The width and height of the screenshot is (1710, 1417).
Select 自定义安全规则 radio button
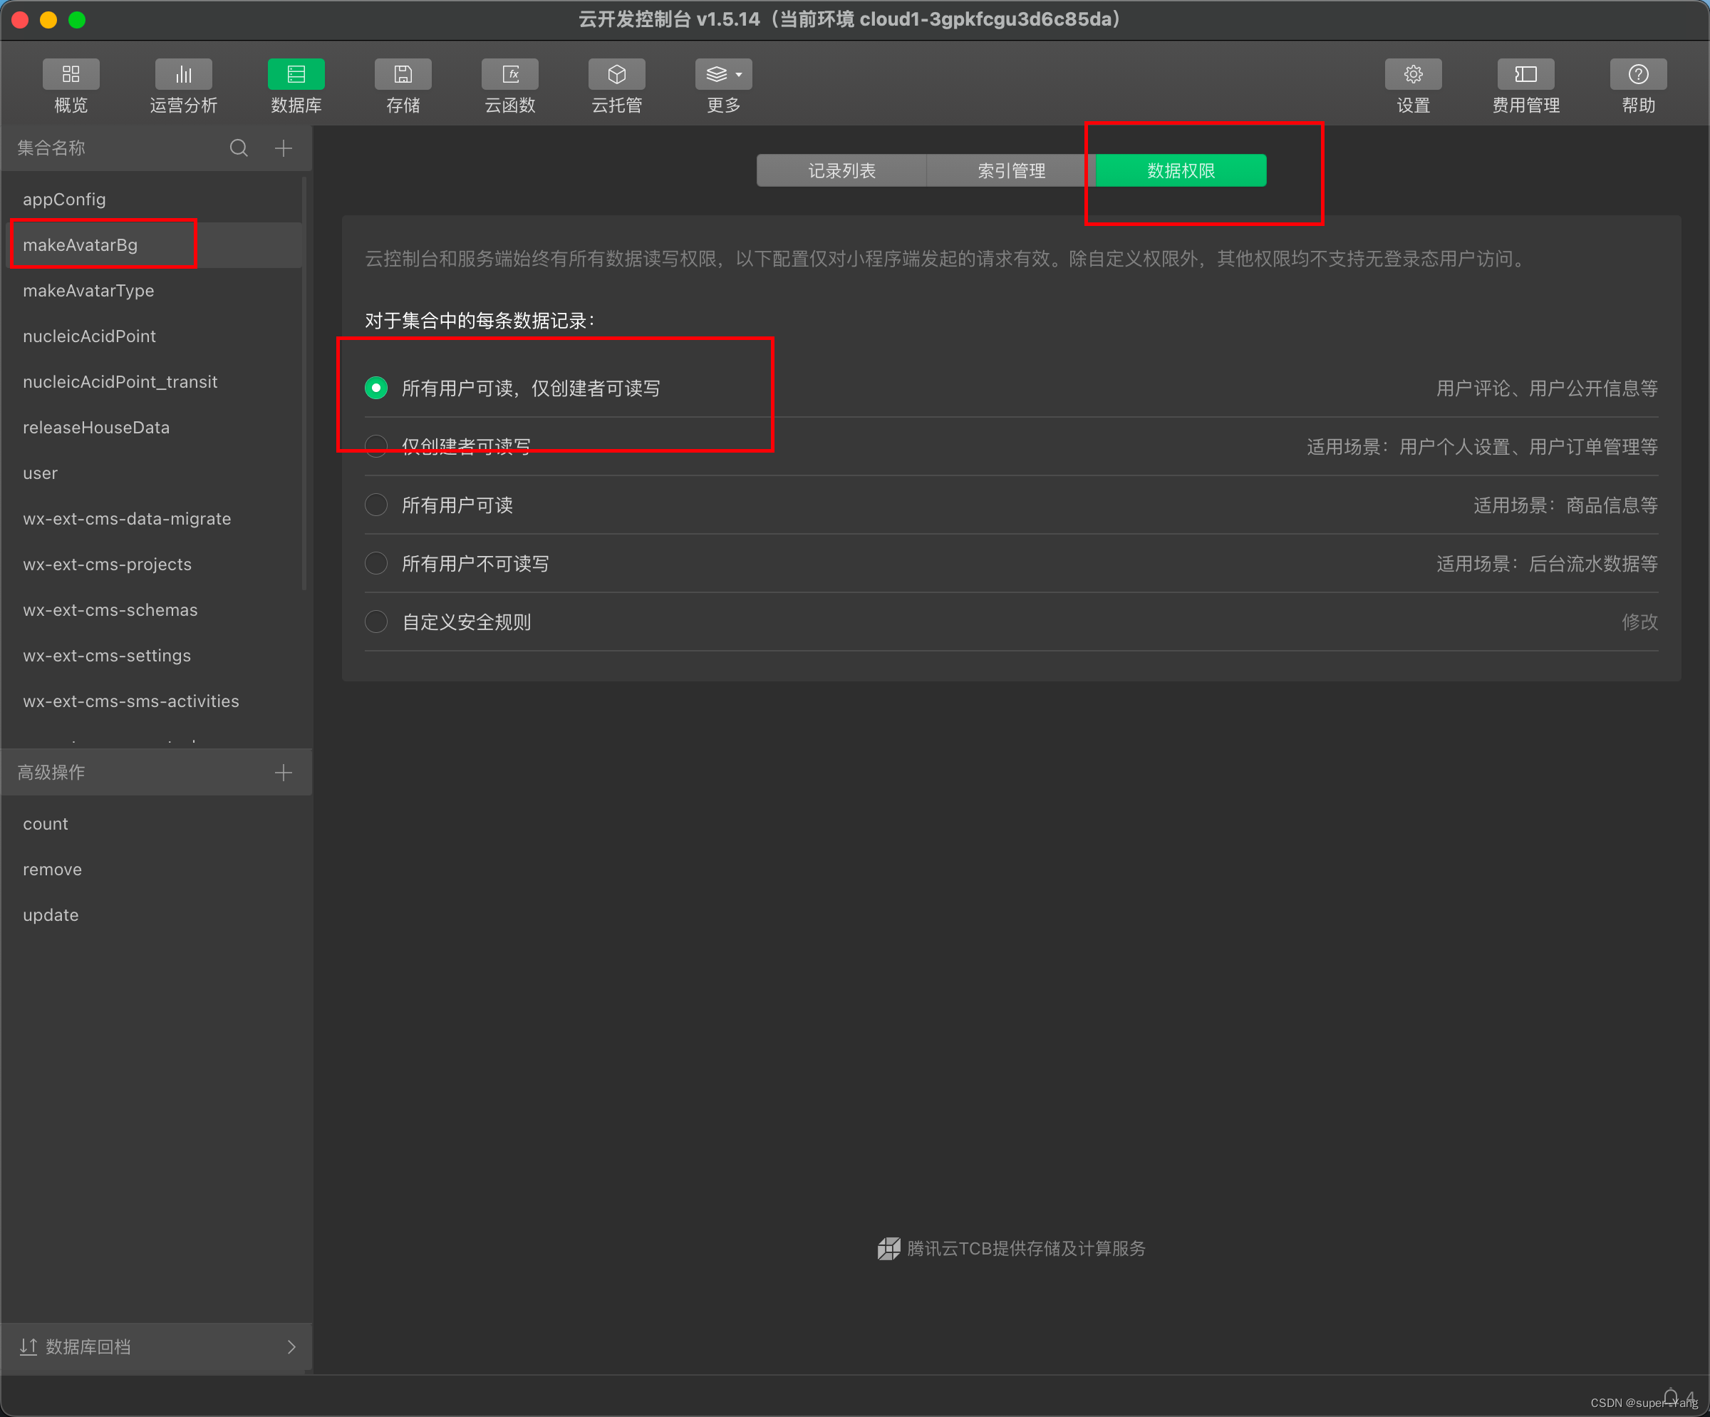pyautogui.click(x=376, y=621)
